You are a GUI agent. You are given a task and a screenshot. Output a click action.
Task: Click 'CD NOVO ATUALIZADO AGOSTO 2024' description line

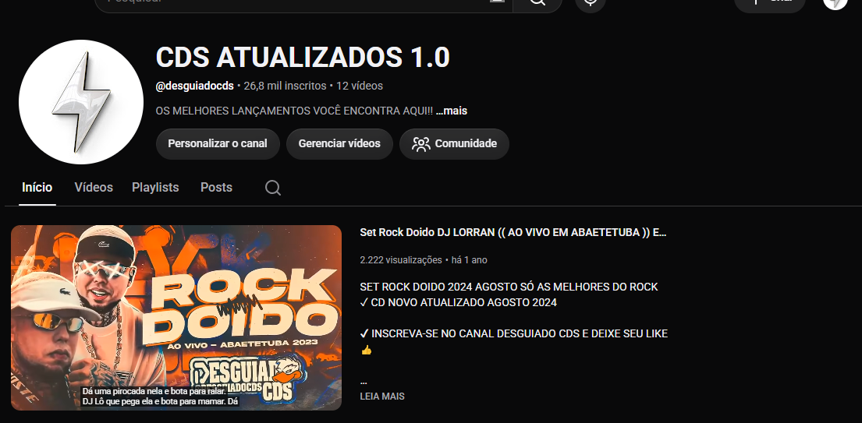click(x=458, y=302)
